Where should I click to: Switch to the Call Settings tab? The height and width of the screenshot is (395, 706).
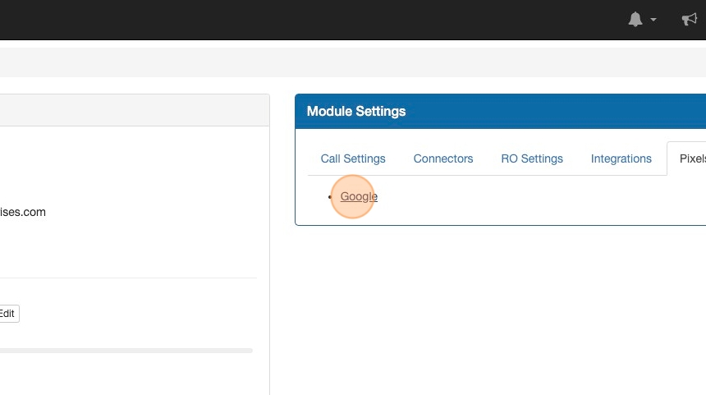353,158
